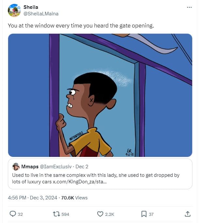Click the 4:56 PM · Dec 3, 2024 timestamp
The width and height of the screenshot is (200, 223).
point(33,197)
